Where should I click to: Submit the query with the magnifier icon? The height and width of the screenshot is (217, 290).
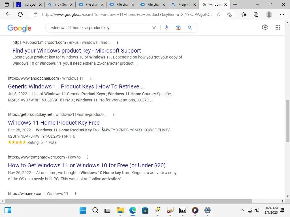(190, 28)
